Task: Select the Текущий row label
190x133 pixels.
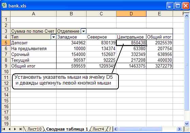Action: pyautogui.click(x=33, y=60)
